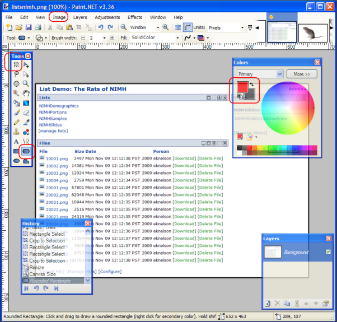Uncheck Background layer visibility checkbox
The height and width of the screenshot is (322, 337).
click(x=328, y=251)
